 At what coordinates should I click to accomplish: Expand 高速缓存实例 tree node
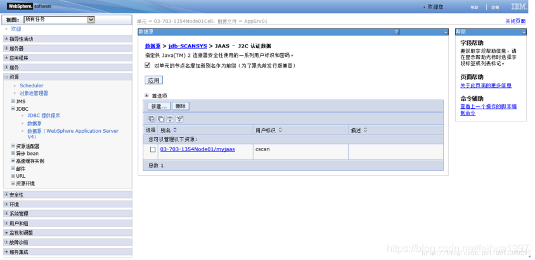click(x=13, y=161)
